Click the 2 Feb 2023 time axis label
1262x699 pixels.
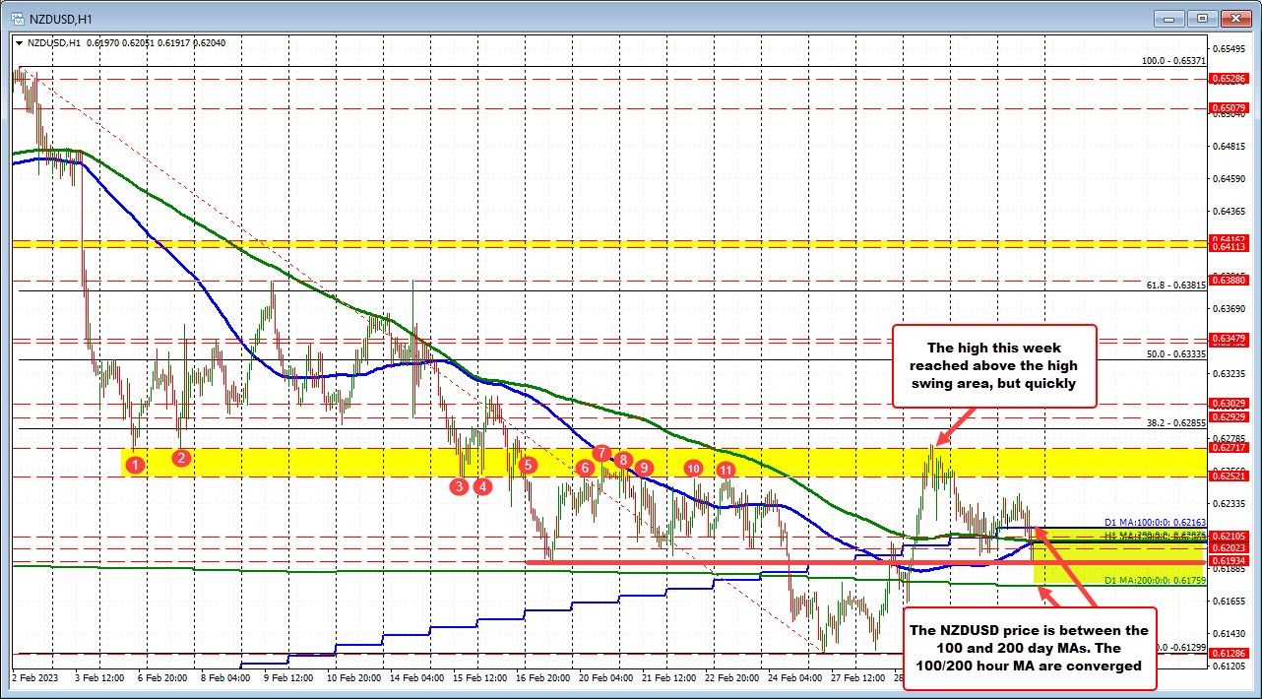[36, 677]
